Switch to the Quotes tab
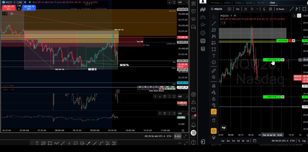The image size is (308, 152). pos(249,3)
